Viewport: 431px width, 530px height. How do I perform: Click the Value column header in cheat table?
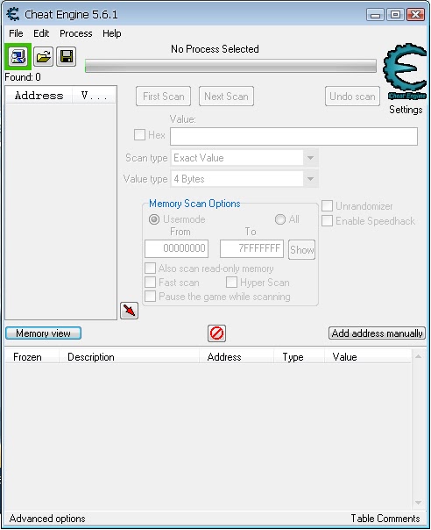point(368,357)
